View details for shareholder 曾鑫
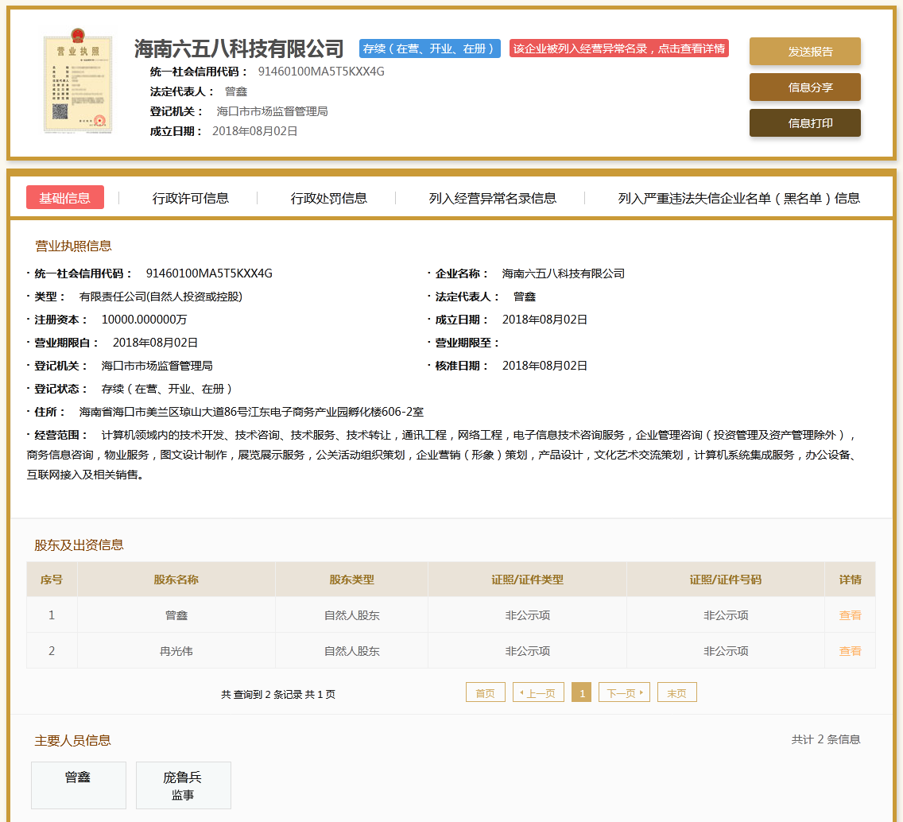Image resolution: width=903 pixels, height=822 pixels. click(x=850, y=615)
